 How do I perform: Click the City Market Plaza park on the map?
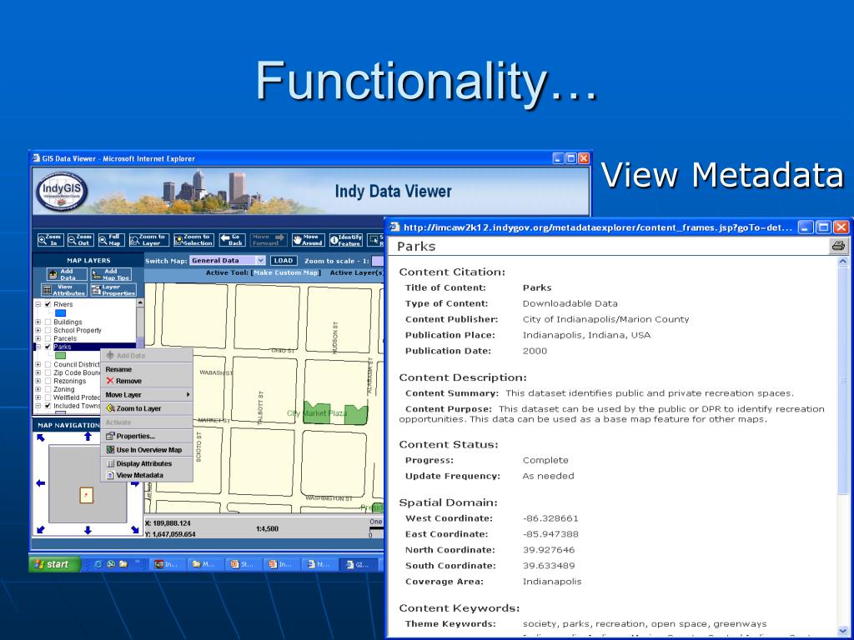click(x=316, y=412)
